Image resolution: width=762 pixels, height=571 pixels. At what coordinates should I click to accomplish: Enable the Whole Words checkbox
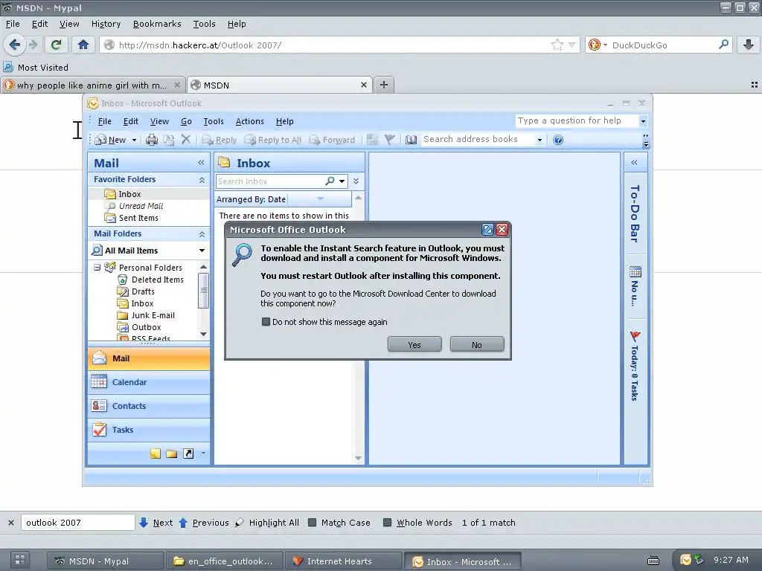387,523
